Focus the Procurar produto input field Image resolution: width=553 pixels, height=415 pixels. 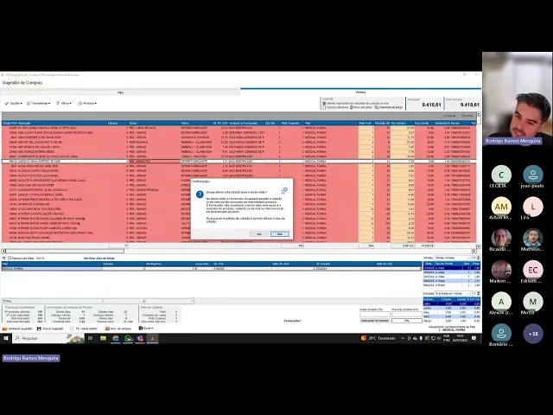point(407,314)
